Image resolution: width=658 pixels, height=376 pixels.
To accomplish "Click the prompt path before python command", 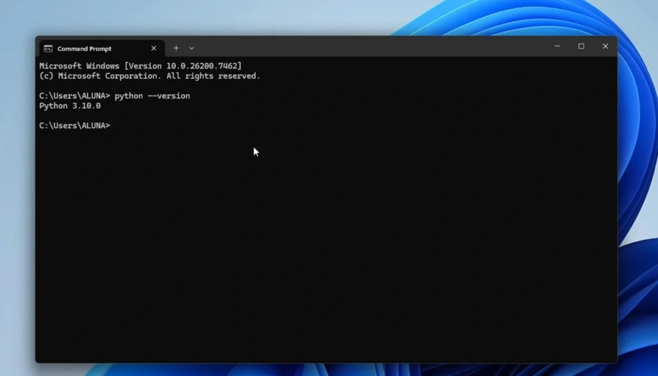I will point(75,96).
